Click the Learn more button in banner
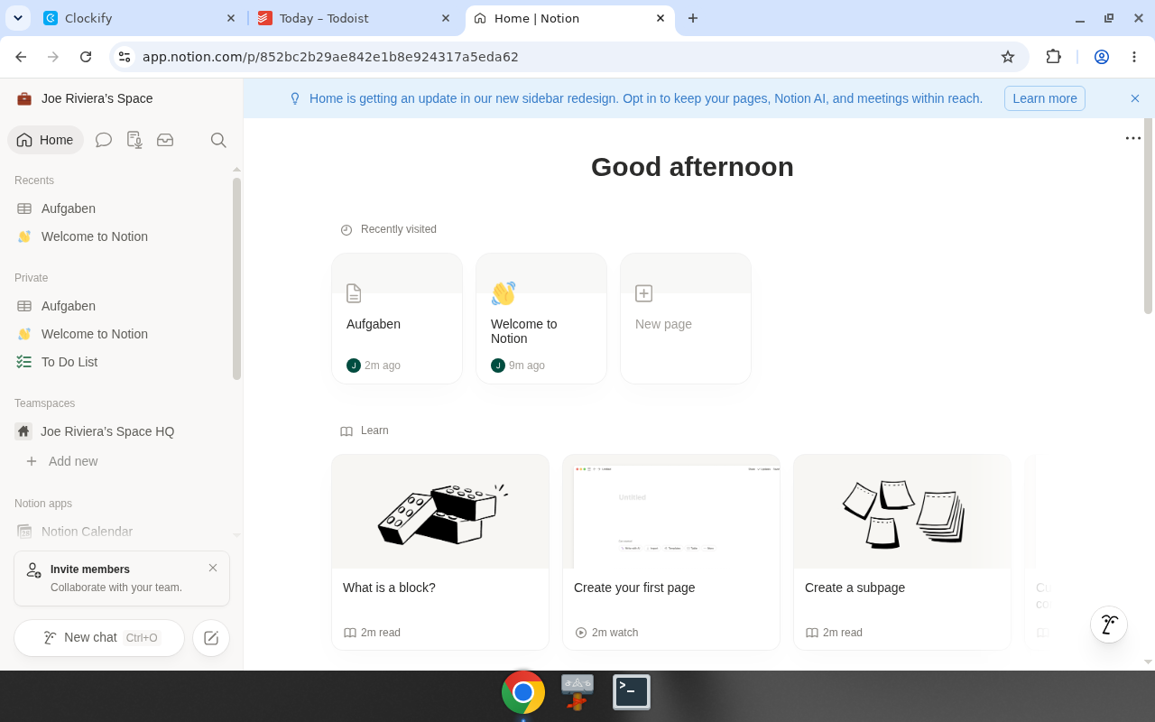Viewport: 1155px width, 722px height. pyautogui.click(x=1045, y=98)
